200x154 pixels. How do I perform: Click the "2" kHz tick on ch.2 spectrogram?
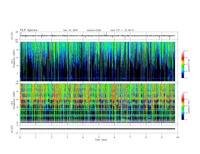(x=18, y=115)
